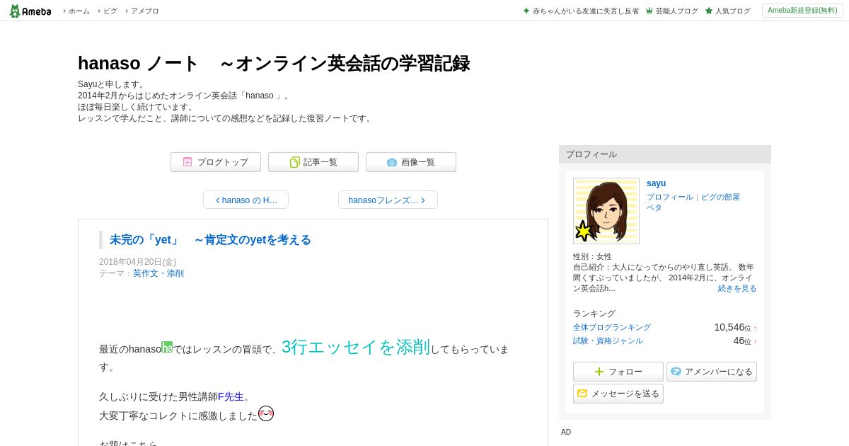The height and width of the screenshot is (446, 849).
Task: Click the camera icon on 画像一覧
Action: pos(392,162)
